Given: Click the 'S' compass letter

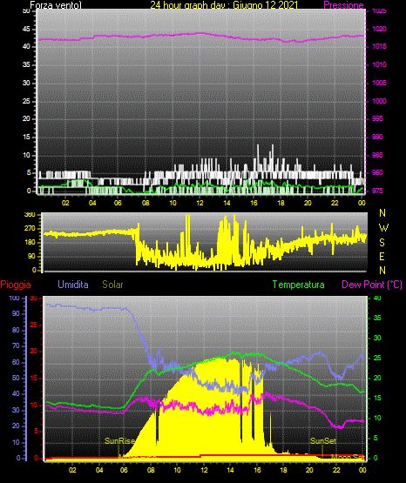Looking at the screenshot, I should tap(382, 243).
